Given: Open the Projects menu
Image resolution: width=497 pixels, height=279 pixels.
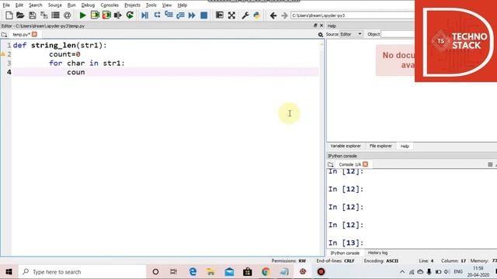Looking at the screenshot, I should 132,5.
